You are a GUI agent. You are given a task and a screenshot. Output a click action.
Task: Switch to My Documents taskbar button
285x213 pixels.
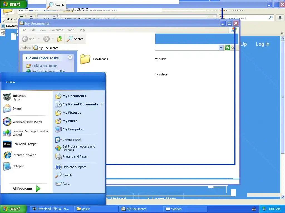coord(141,209)
